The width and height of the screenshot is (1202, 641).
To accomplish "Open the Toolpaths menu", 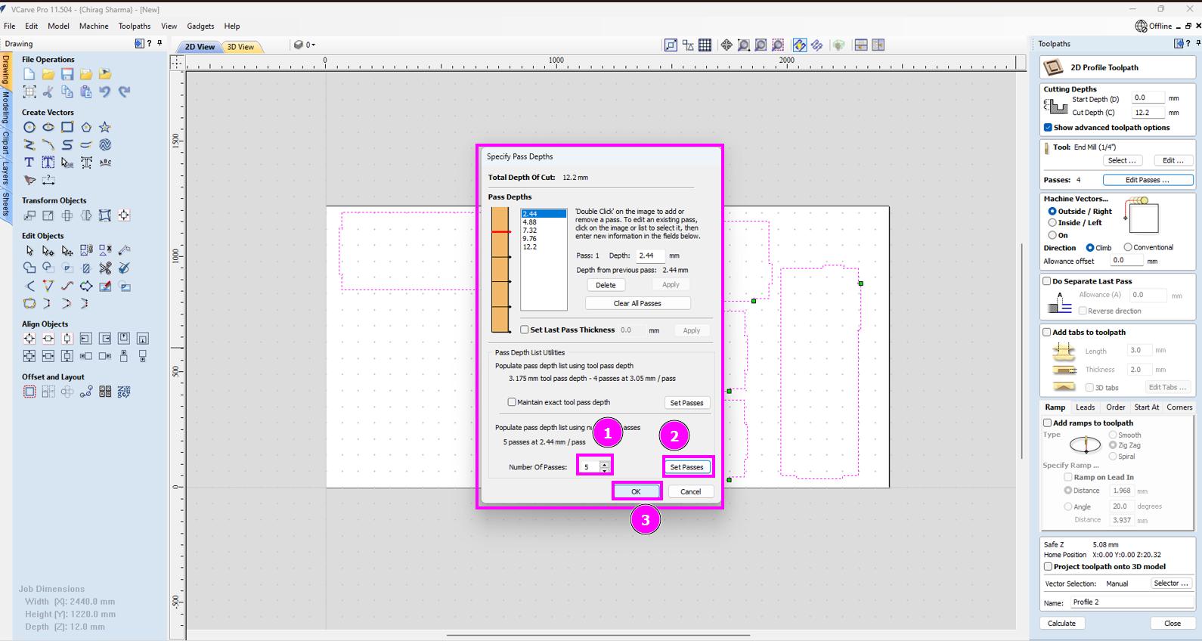I will point(135,26).
